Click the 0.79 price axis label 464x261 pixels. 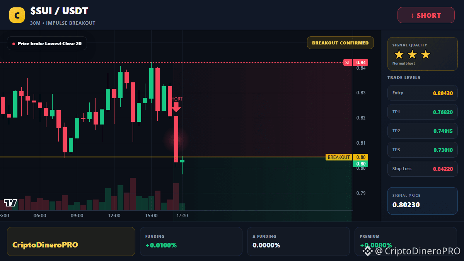361,193
